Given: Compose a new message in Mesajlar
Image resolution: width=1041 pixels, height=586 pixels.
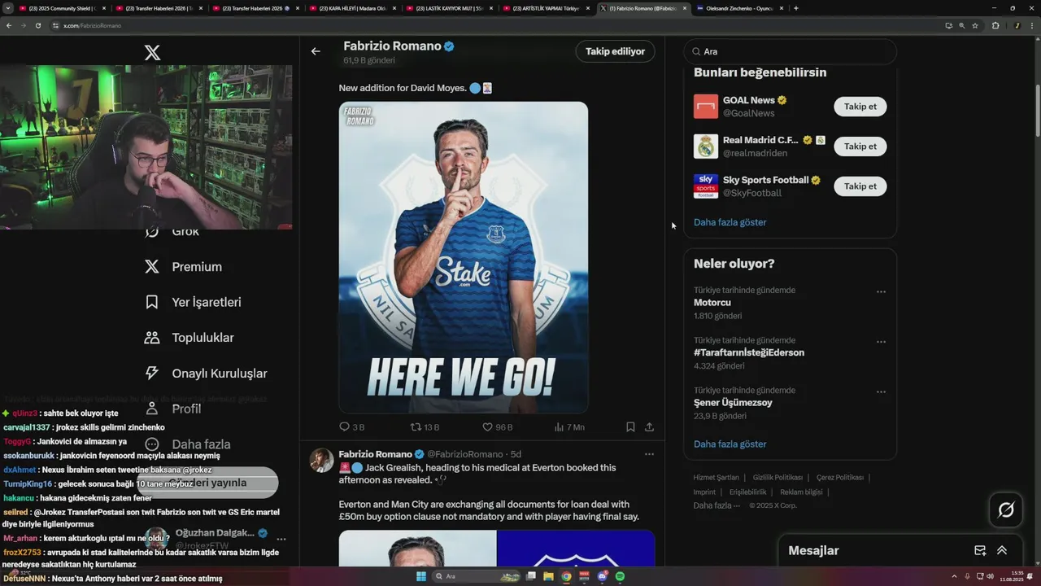Looking at the screenshot, I should 980,551.
